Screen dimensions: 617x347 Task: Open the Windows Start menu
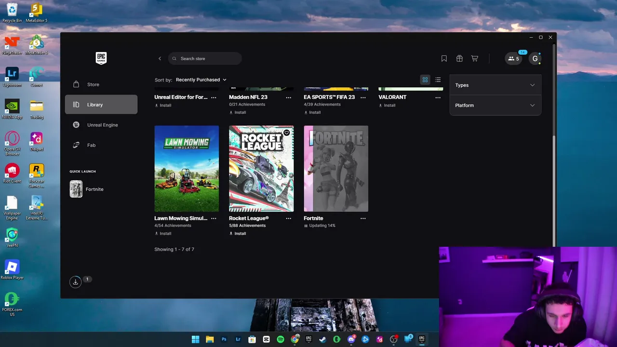coord(195,339)
